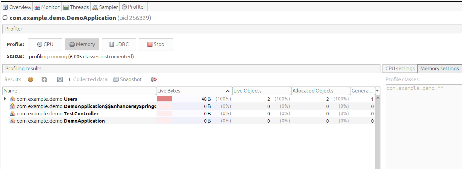Image resolution: width=462 pixels, height=169 pixels.
Task: Open the Threads tab
Action: pos(76,7)
